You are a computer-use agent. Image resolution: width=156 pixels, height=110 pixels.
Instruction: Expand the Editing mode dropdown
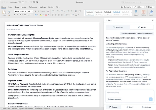(138, 7)
